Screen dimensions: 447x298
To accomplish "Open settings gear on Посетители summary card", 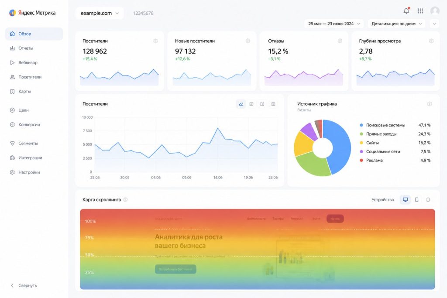I will tap(155, 41).
